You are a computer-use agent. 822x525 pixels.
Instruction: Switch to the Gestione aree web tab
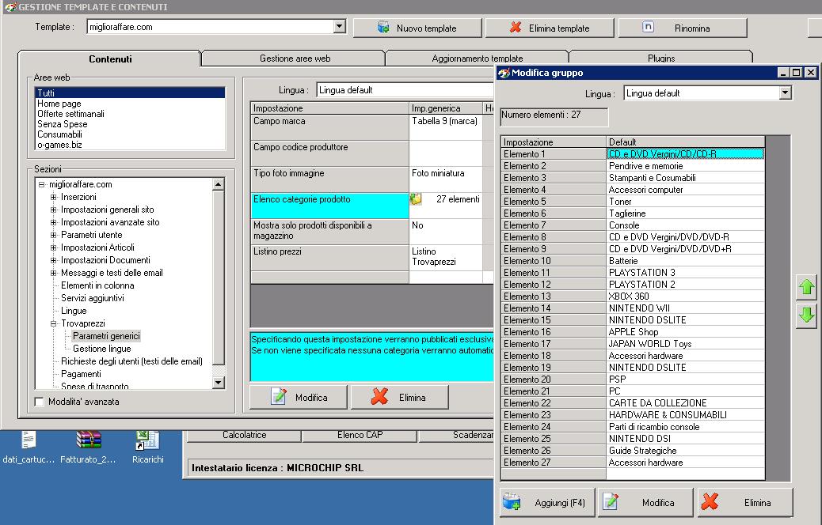[295, 59]
